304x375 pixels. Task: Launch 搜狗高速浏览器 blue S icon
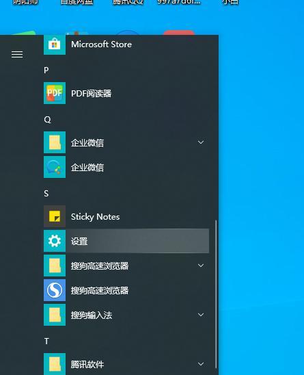pyautogui.click(x=55, y=290)
